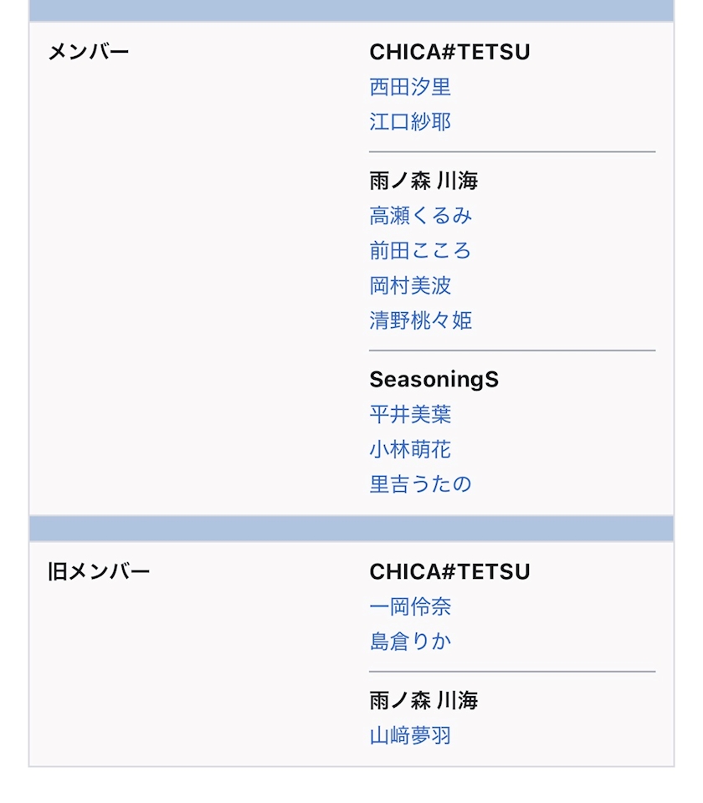Open the 里吉うたの link
The width and height of the screenshot is (703, 803).
pos(420,484)
